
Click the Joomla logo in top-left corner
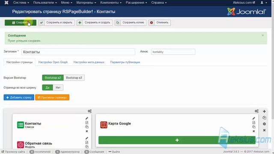(6, 3)
